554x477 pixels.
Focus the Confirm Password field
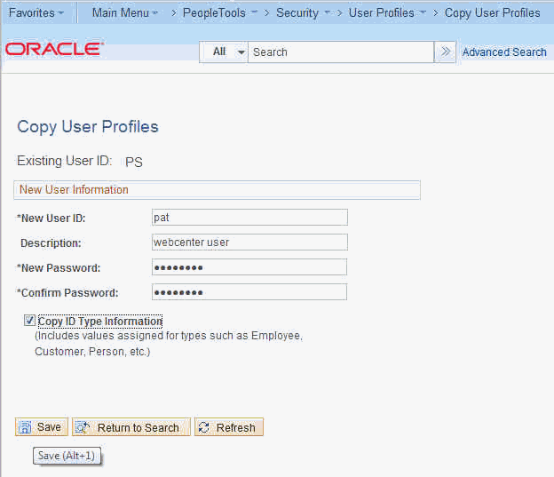pos(249,292)
